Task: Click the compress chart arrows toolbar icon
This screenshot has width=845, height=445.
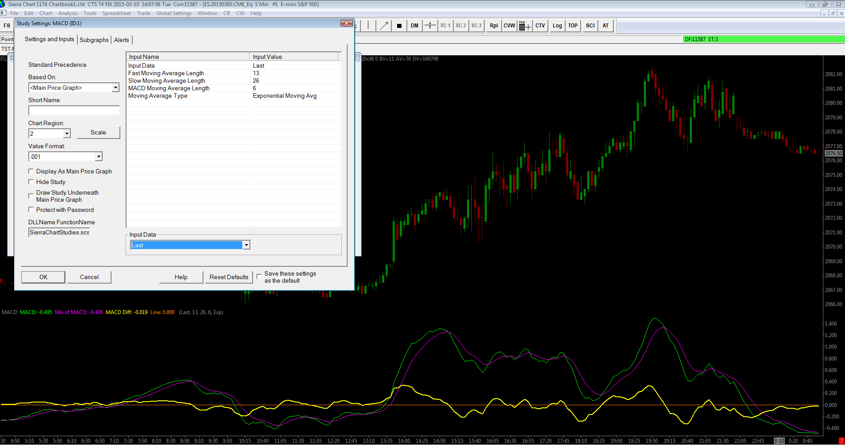Action: tap(430, 26)
